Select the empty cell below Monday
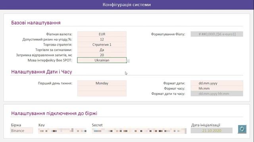Image resolution: width=254 pixels, height=142 pixels. [102, 88]
